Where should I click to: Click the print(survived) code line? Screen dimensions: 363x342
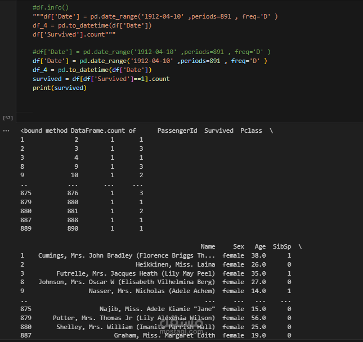coord(60,88)
